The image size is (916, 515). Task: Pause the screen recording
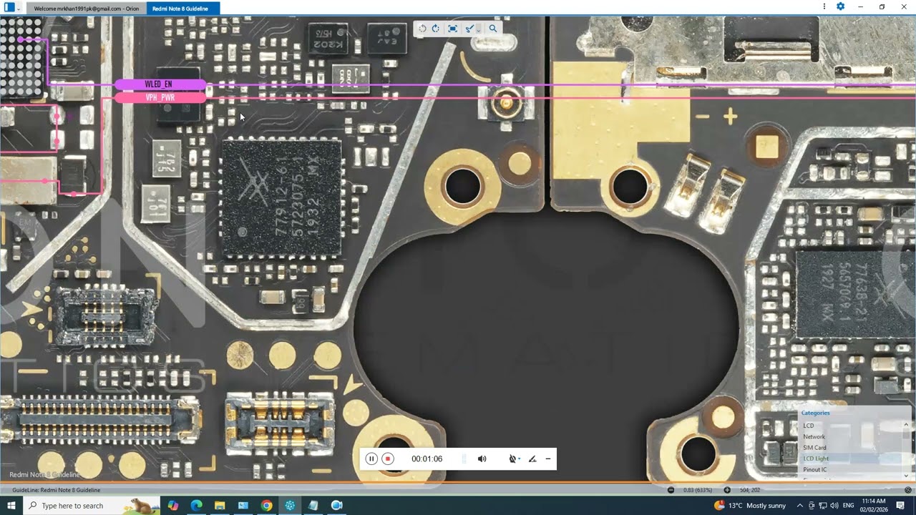[371, 459]
